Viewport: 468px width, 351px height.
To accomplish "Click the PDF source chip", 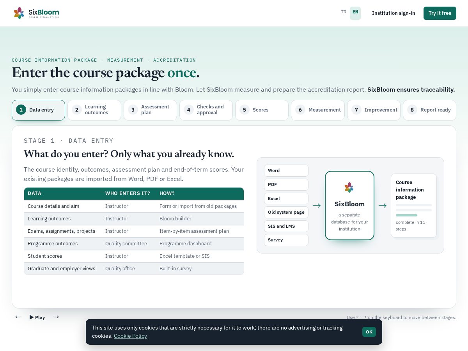I will [286, 184].
